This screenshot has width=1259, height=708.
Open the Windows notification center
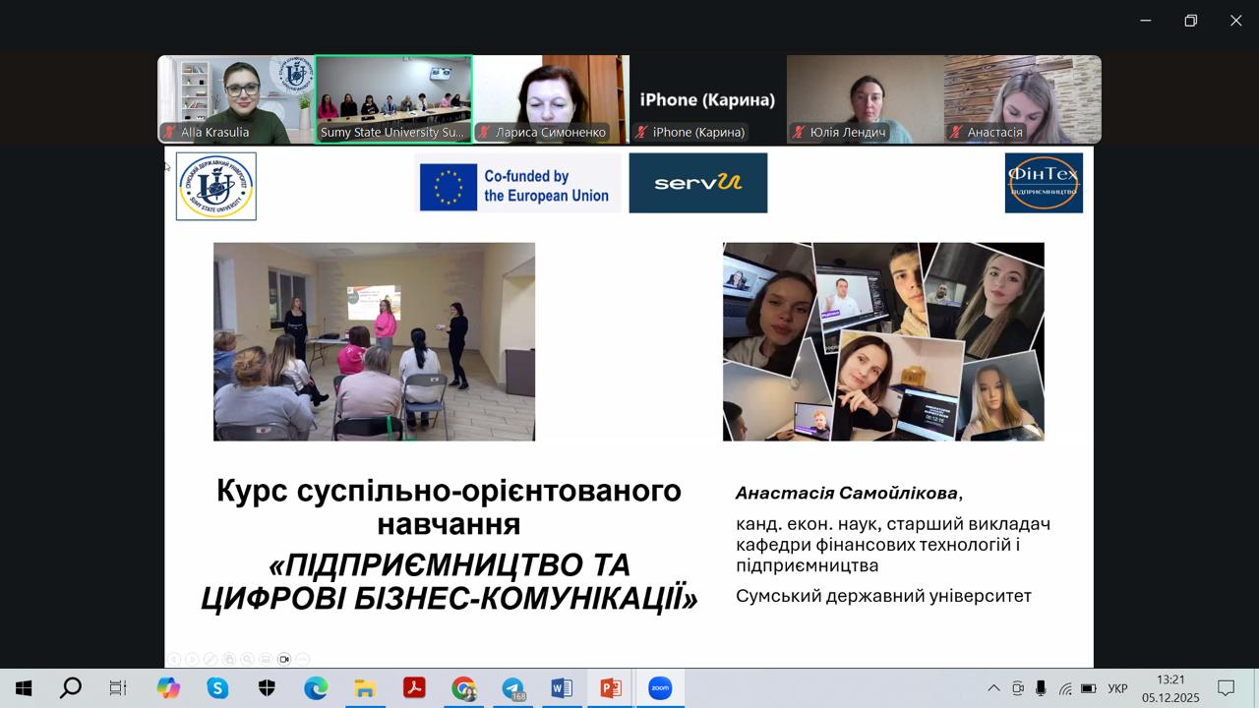pos(1226,688)
